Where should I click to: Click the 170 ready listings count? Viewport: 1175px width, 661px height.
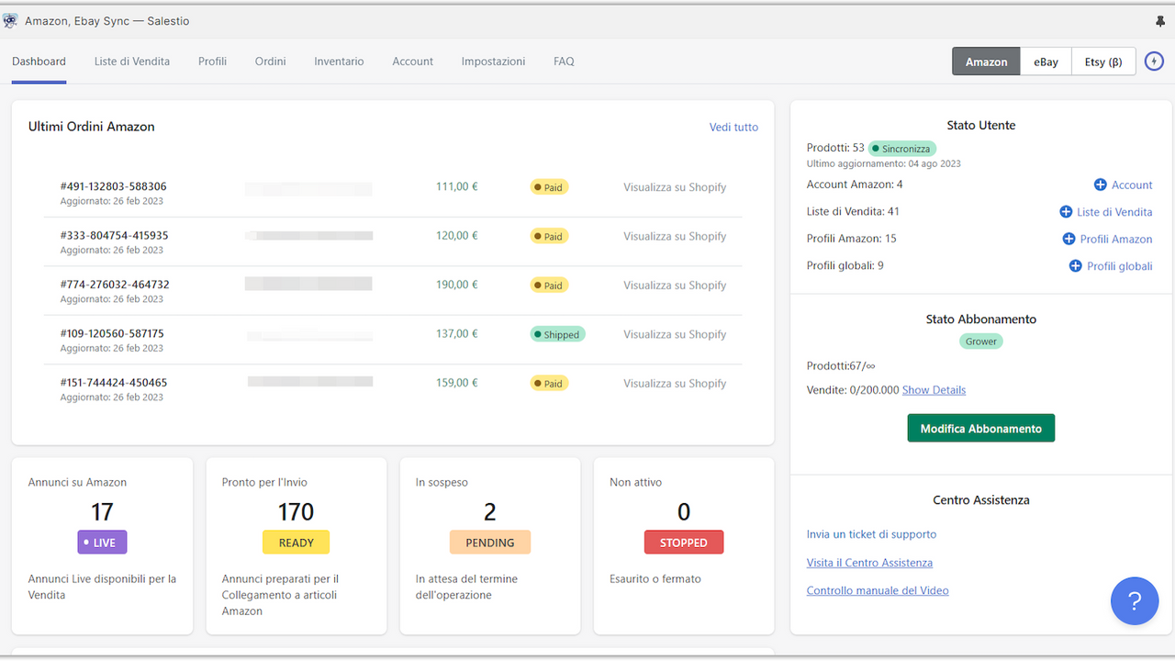[296, 511]
